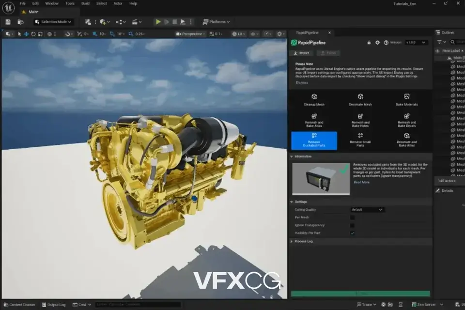Select Decimate and Bake Atlas action
This screenshot has width=465, height=310.
[x=406, y=140]
